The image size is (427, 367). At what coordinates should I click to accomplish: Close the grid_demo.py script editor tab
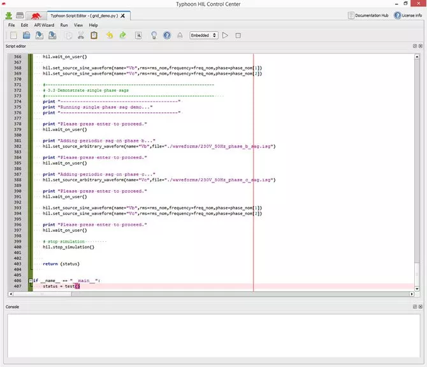coord(123,16)
